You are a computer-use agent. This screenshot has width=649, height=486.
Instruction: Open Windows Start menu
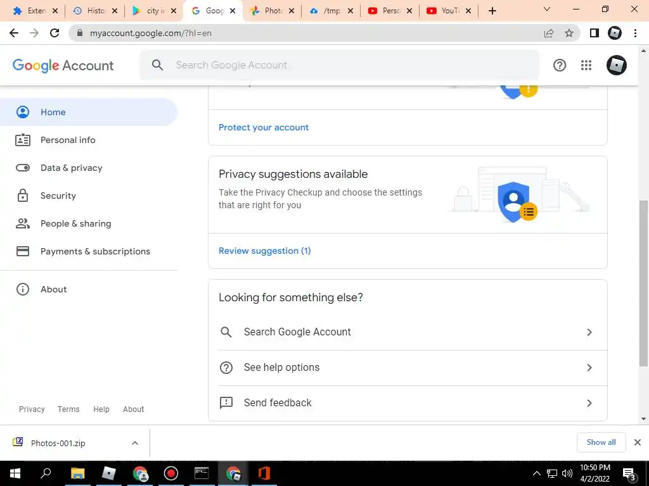(15, 473)
